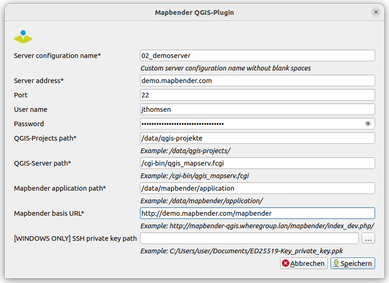Focus the server configuration name field

tap(257, 55)
